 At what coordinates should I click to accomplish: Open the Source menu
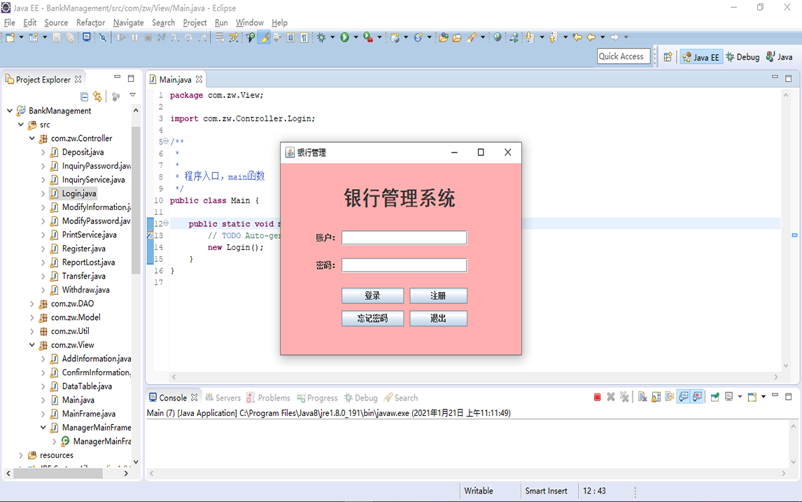56,22
